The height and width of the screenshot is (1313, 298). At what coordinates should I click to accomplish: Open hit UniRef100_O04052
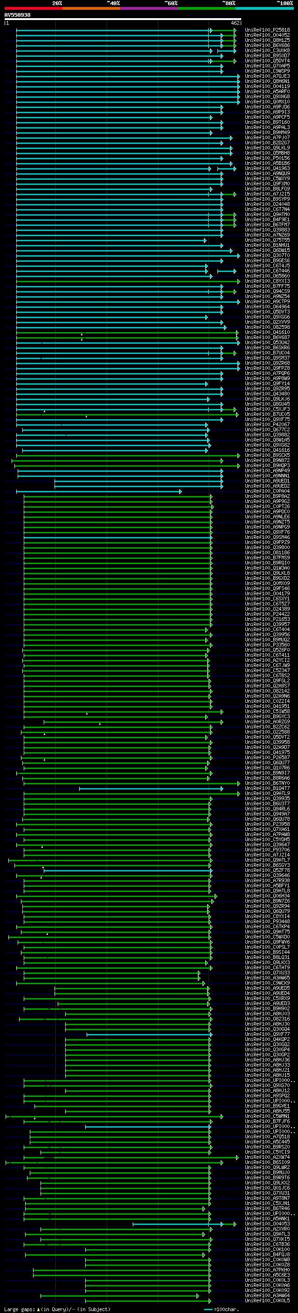[x=267, y=35]
